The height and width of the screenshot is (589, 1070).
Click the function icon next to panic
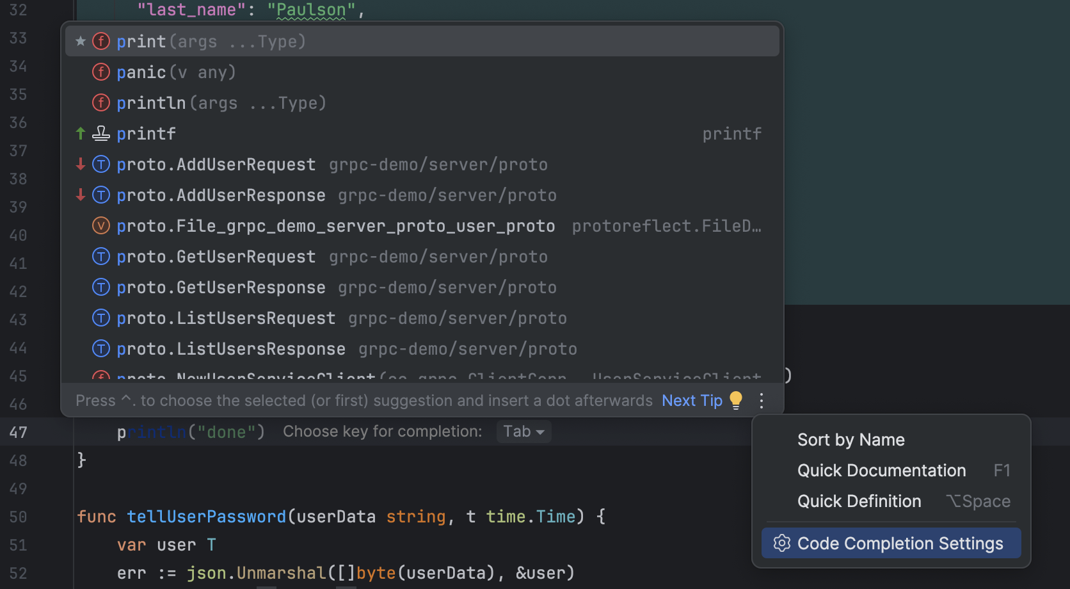pos(101,72)
